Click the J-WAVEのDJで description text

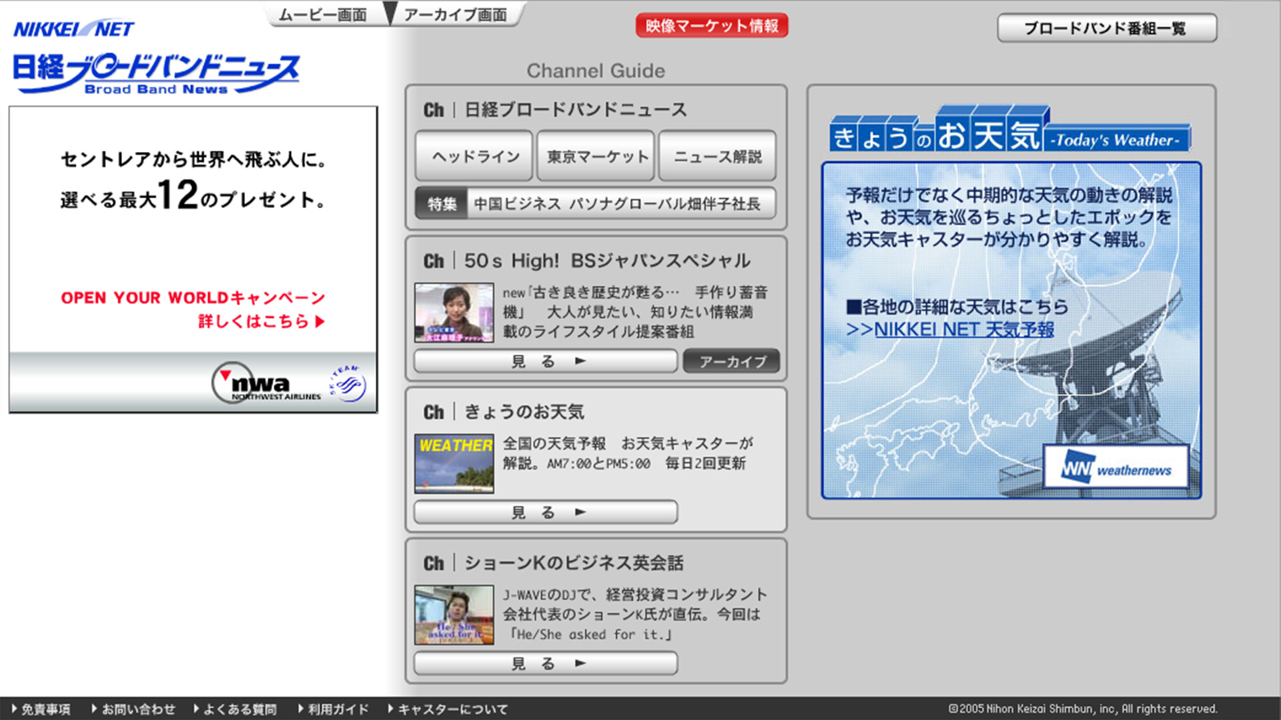(x=634, y=614)
